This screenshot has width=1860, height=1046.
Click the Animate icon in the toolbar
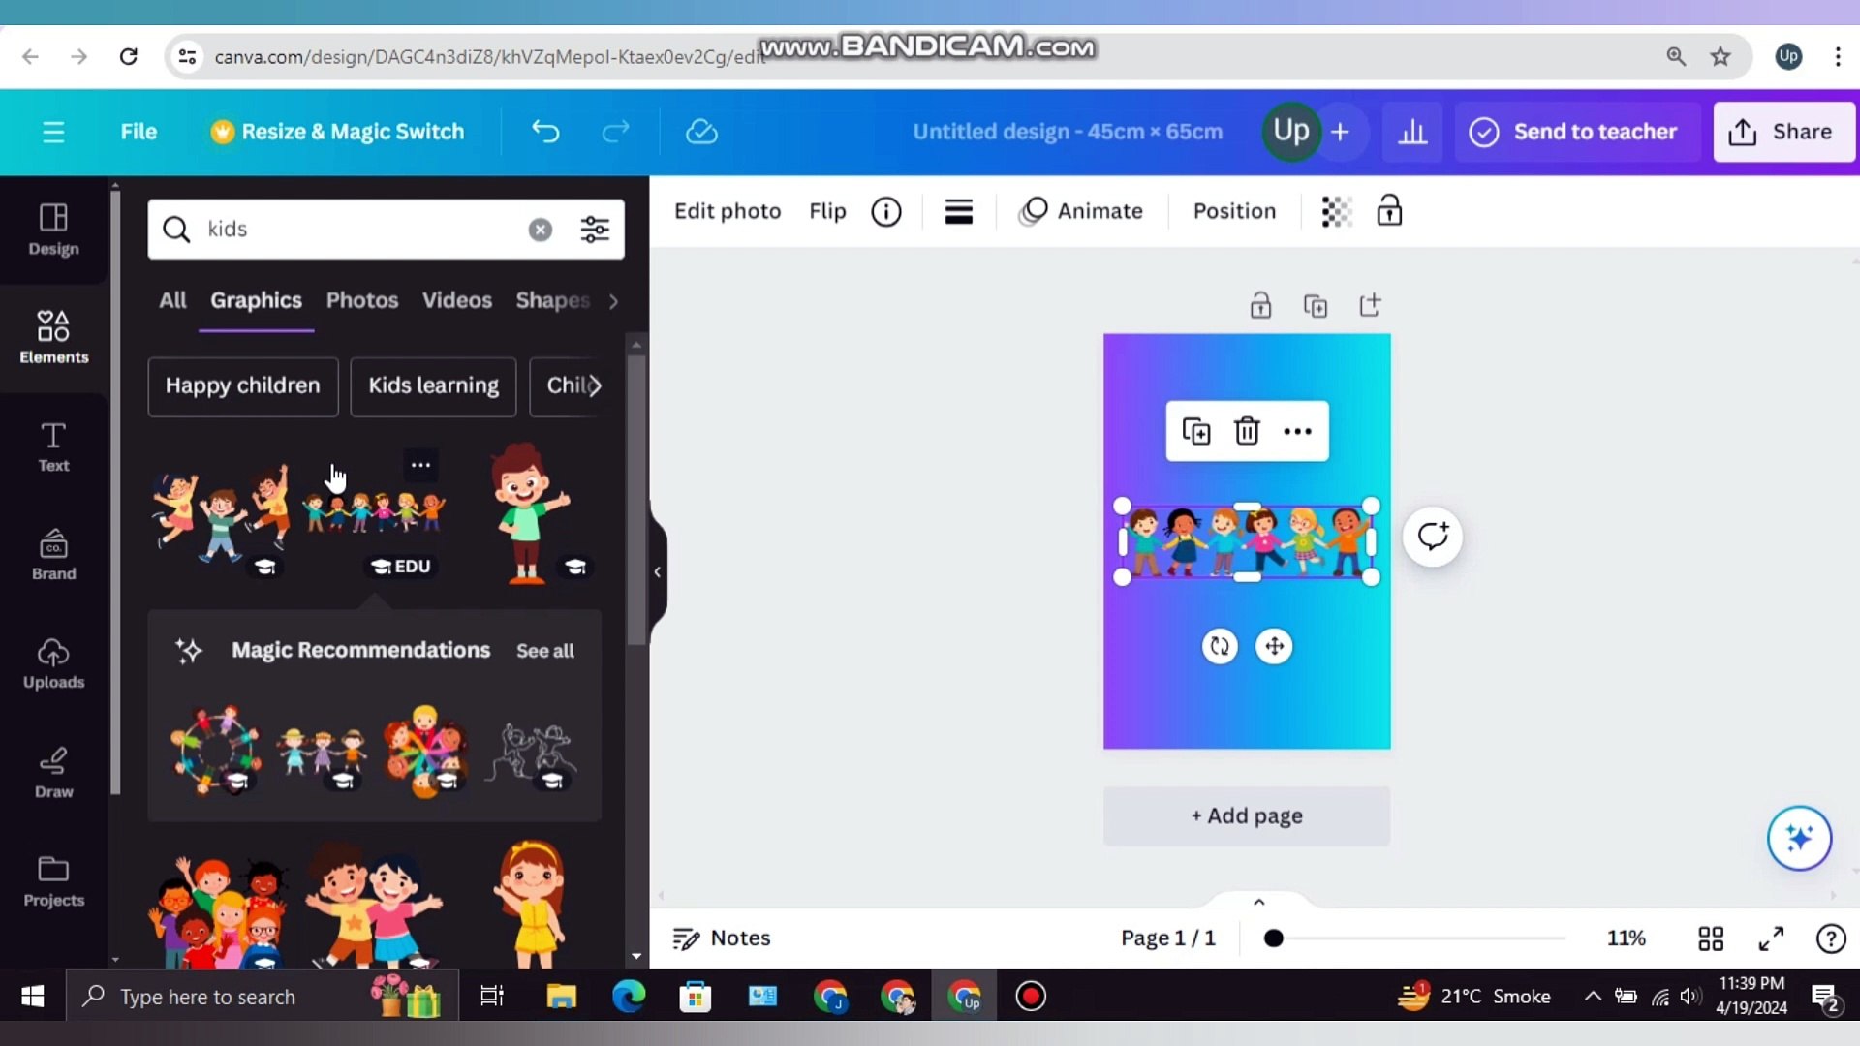(x=1083, y=211)
